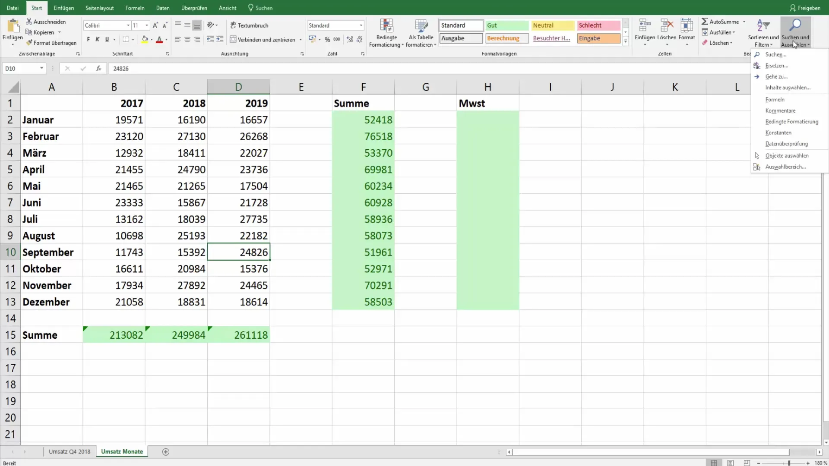Open the Einfügen ribbon tab
Screen dimensions: 829x466
[63, 8]
